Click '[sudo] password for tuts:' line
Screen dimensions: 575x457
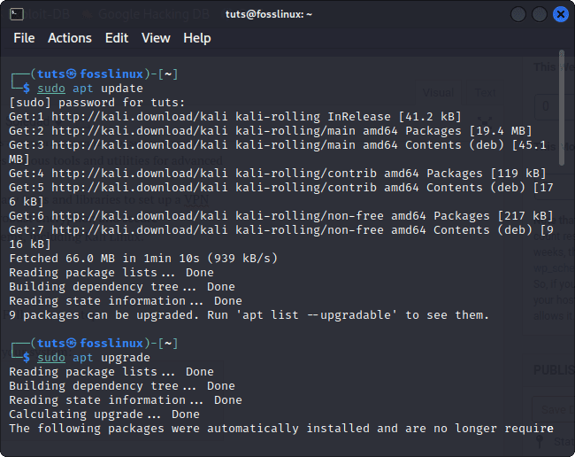(x=96, y=103)
